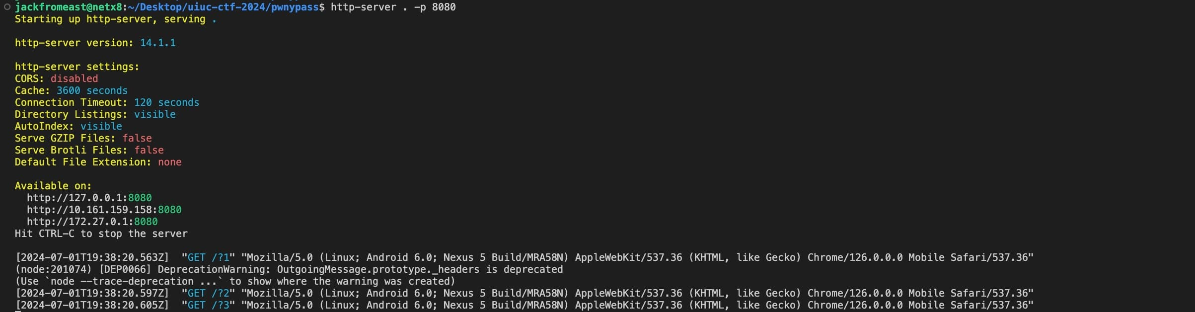
Task: Click the GET /?3 request log entry
Action: point(209,305)
